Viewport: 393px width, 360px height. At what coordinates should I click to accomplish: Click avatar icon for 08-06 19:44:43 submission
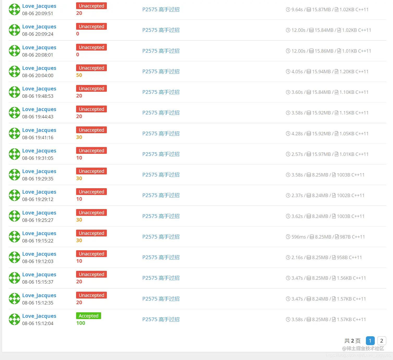click(14, 113)
